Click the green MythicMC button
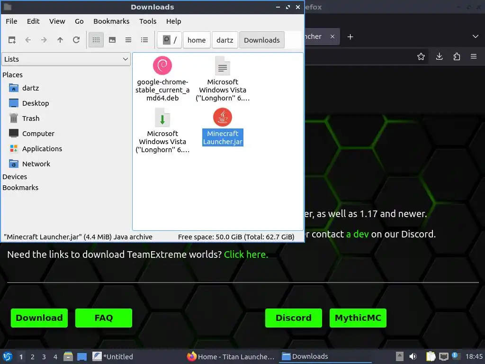This screenshot has width=485, height=364. (358, 318)
